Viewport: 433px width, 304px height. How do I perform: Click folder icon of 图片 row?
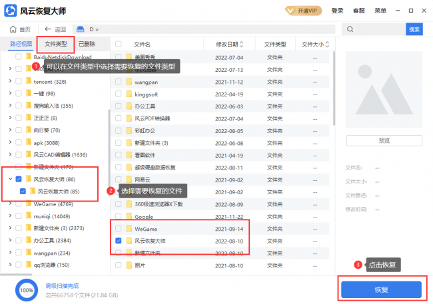pos(129,265)
